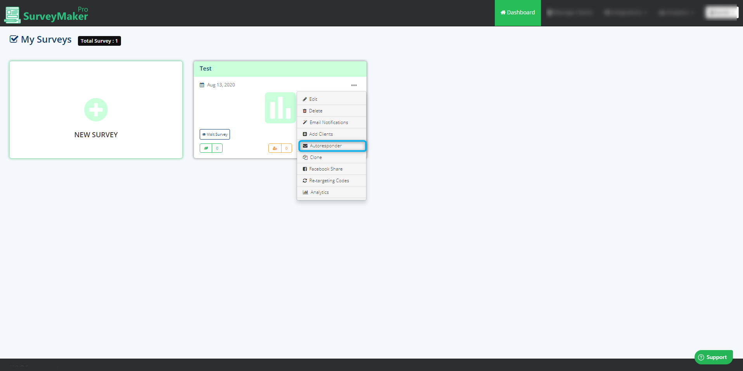
Task: Select the Edit pencil icon in the menu
Action: tap(305, 99)
